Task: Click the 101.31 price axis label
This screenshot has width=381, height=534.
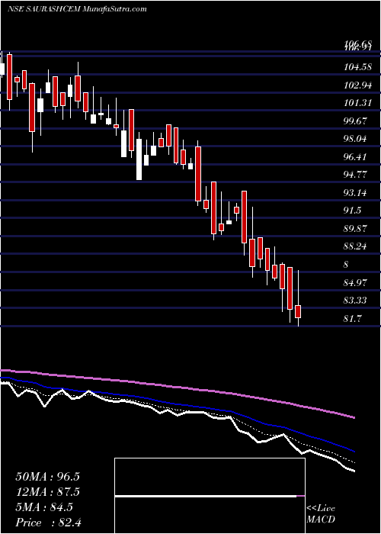Action: point(357,104)
